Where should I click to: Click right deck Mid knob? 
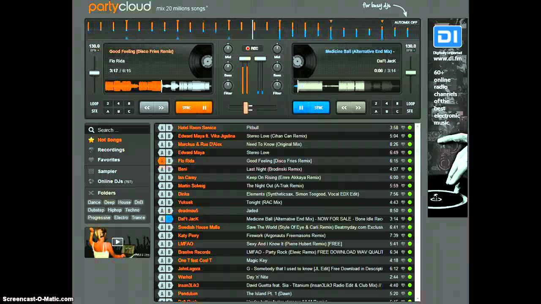pyautogui.click(x=277, y=49)
